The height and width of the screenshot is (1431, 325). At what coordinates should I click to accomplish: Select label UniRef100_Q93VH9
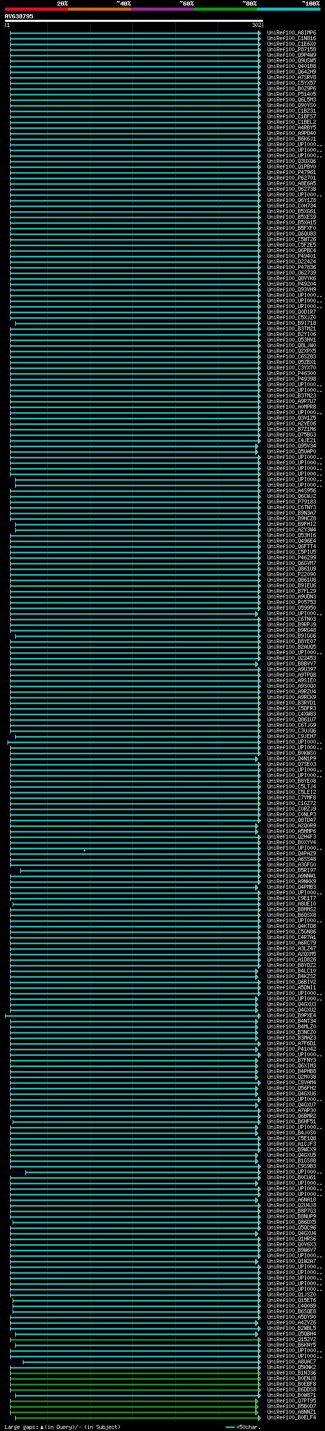point(291,289)
